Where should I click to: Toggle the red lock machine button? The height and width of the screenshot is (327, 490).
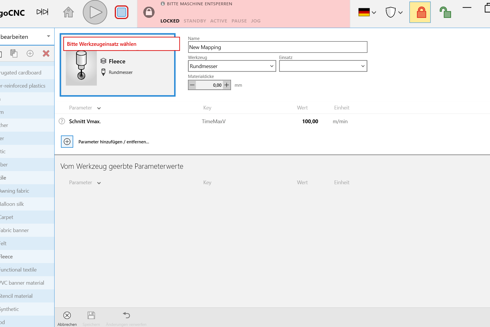[x=420, y=12]
